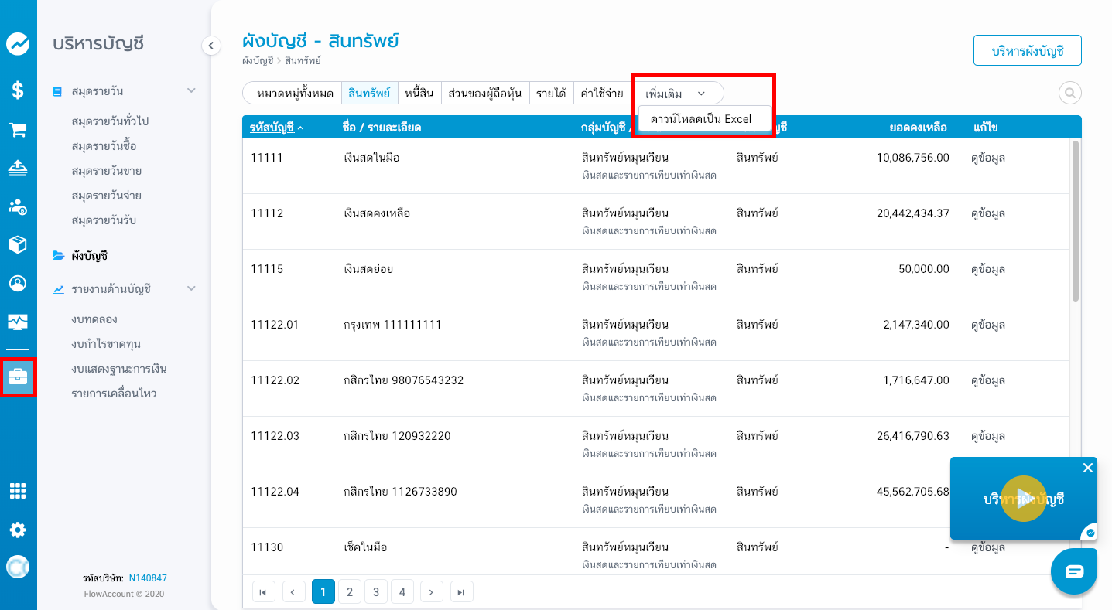Select the หมวดหมู่ทั้งหมด tab
Image resolution: width=1112 pixels, height=610 pixels.
point(294,94)
